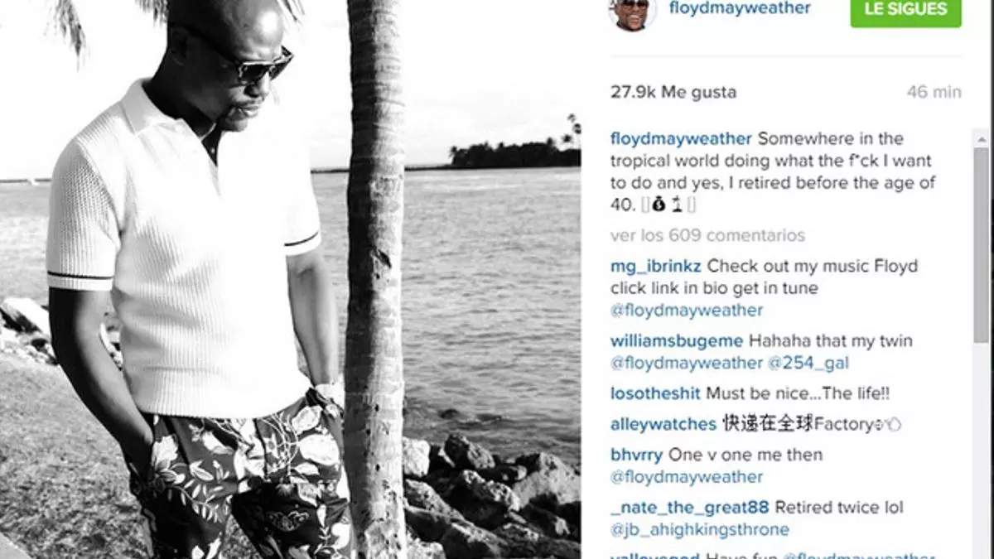This screenshot has width=994, height=559.
Task: Open alleywatches commenter profile
Action: (x=663, y=425)
